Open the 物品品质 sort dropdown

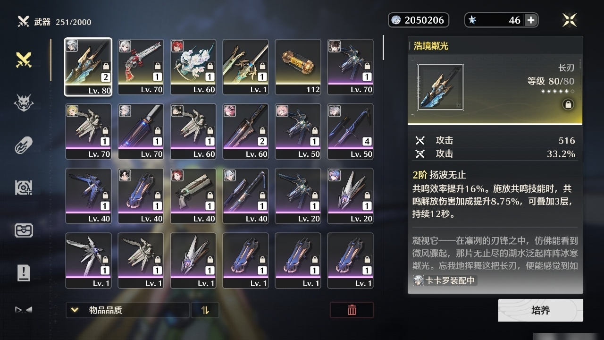click(127, 310)
